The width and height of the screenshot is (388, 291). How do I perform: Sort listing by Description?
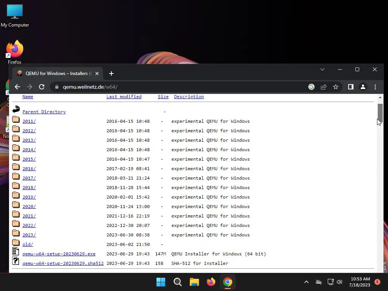pyautogui.click(x=189, y=97)
